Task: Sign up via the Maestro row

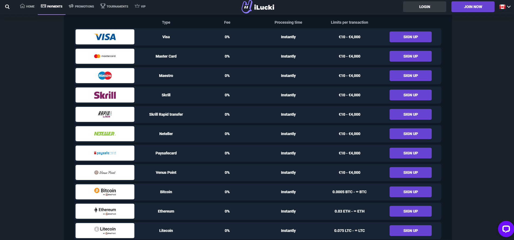Action: (410, 76)
